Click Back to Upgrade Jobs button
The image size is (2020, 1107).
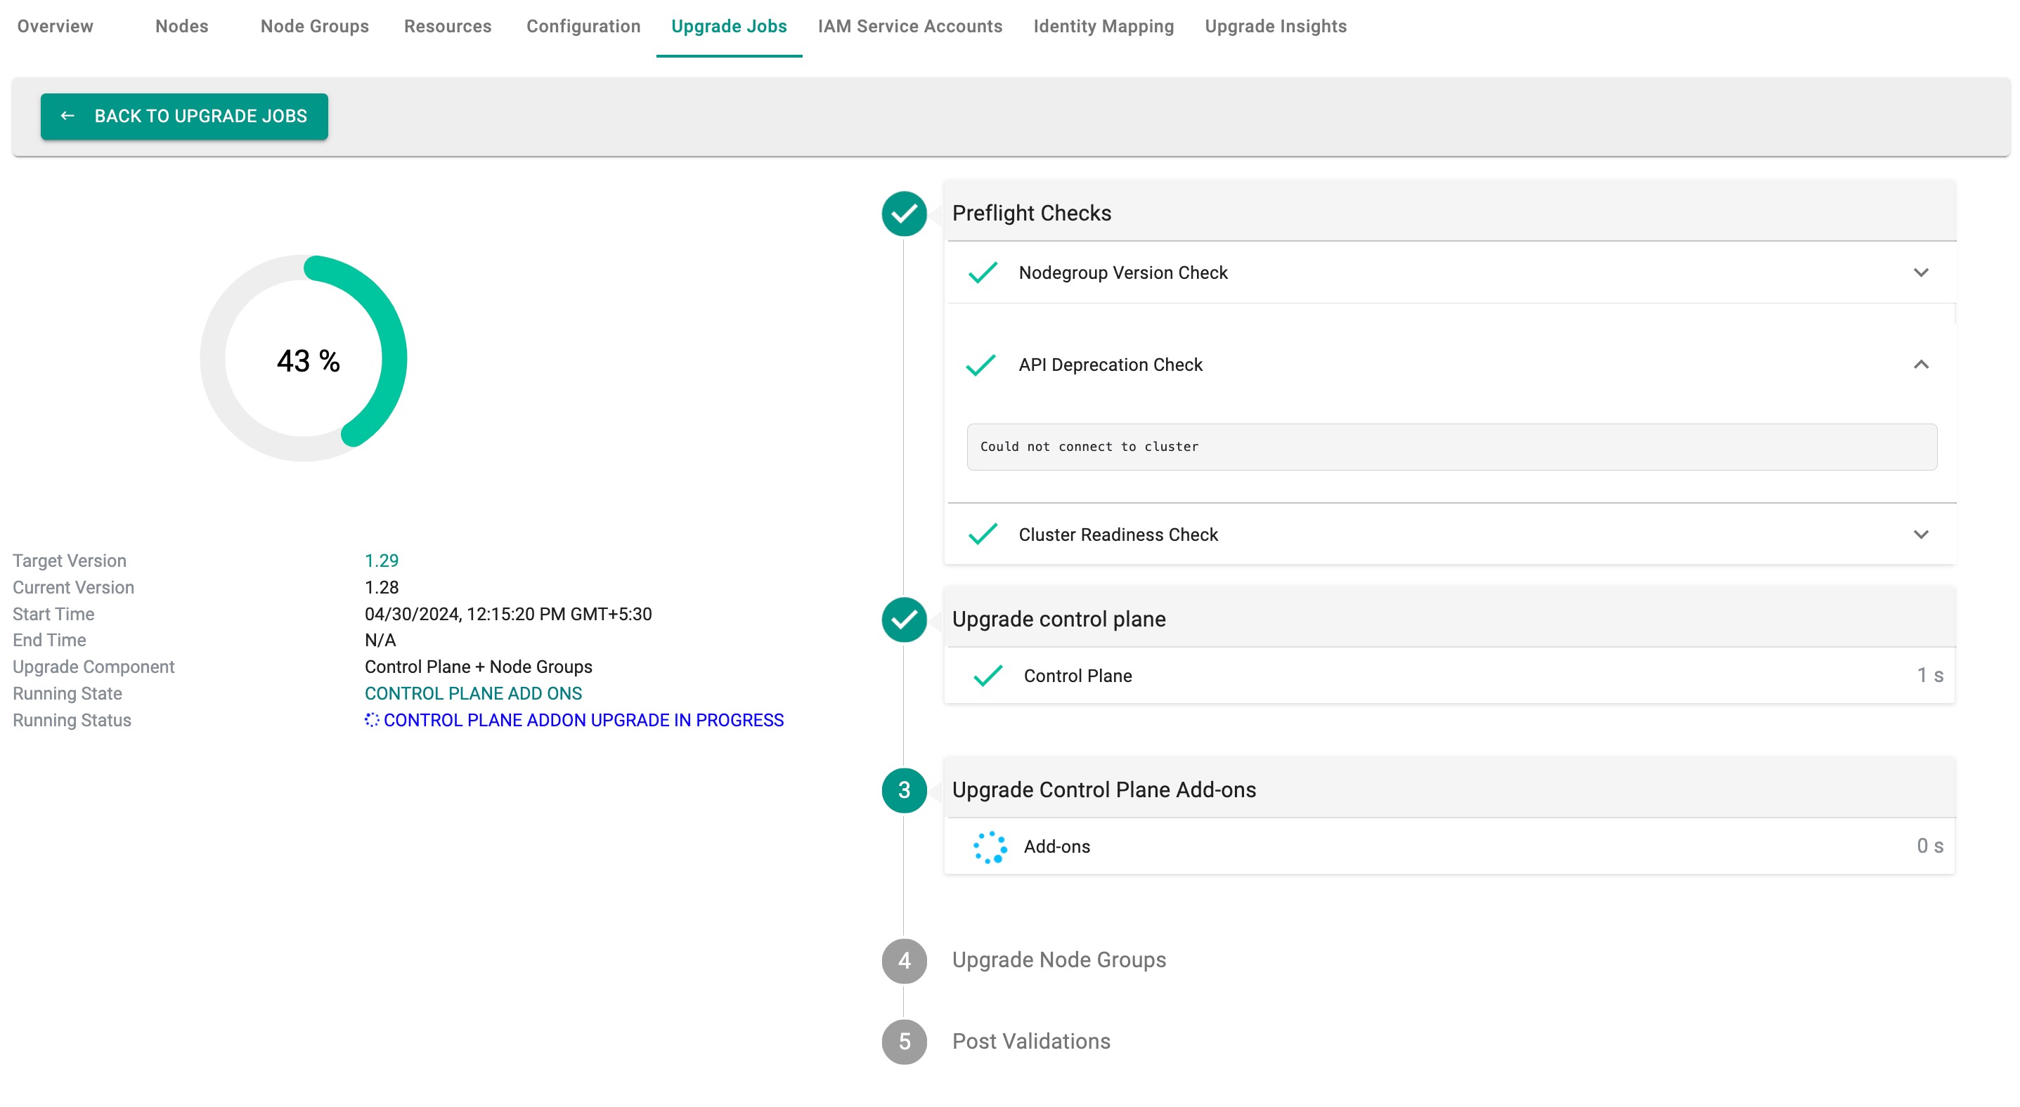coord(184,116)
